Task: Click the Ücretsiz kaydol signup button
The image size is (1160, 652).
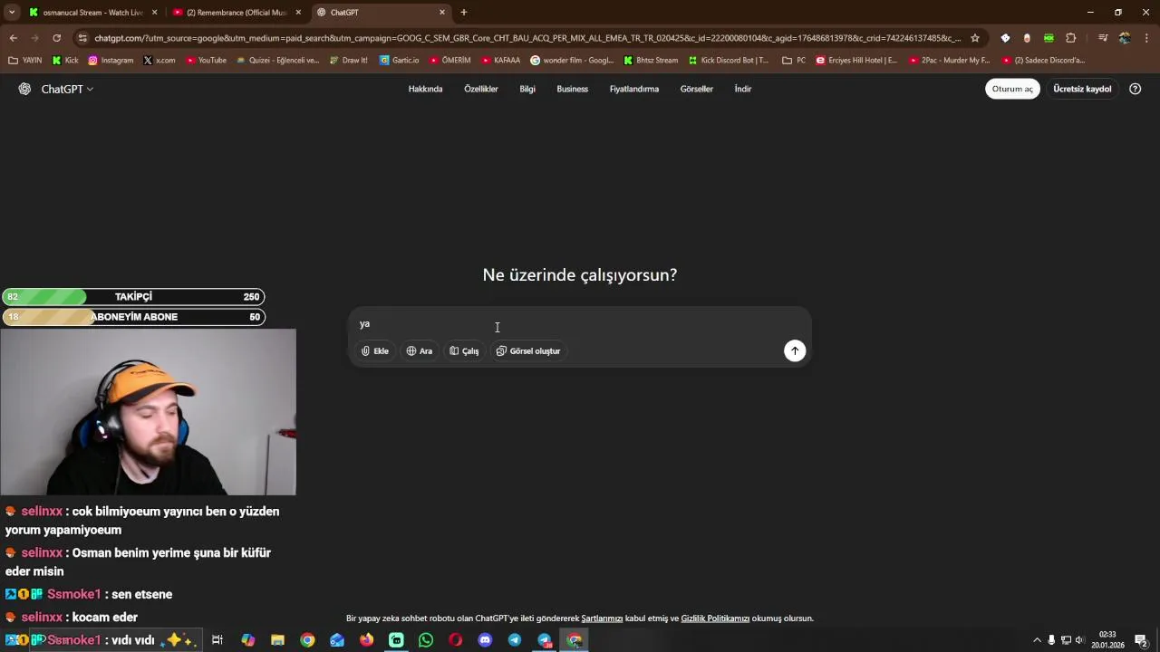Action: tap(1082, 89)
